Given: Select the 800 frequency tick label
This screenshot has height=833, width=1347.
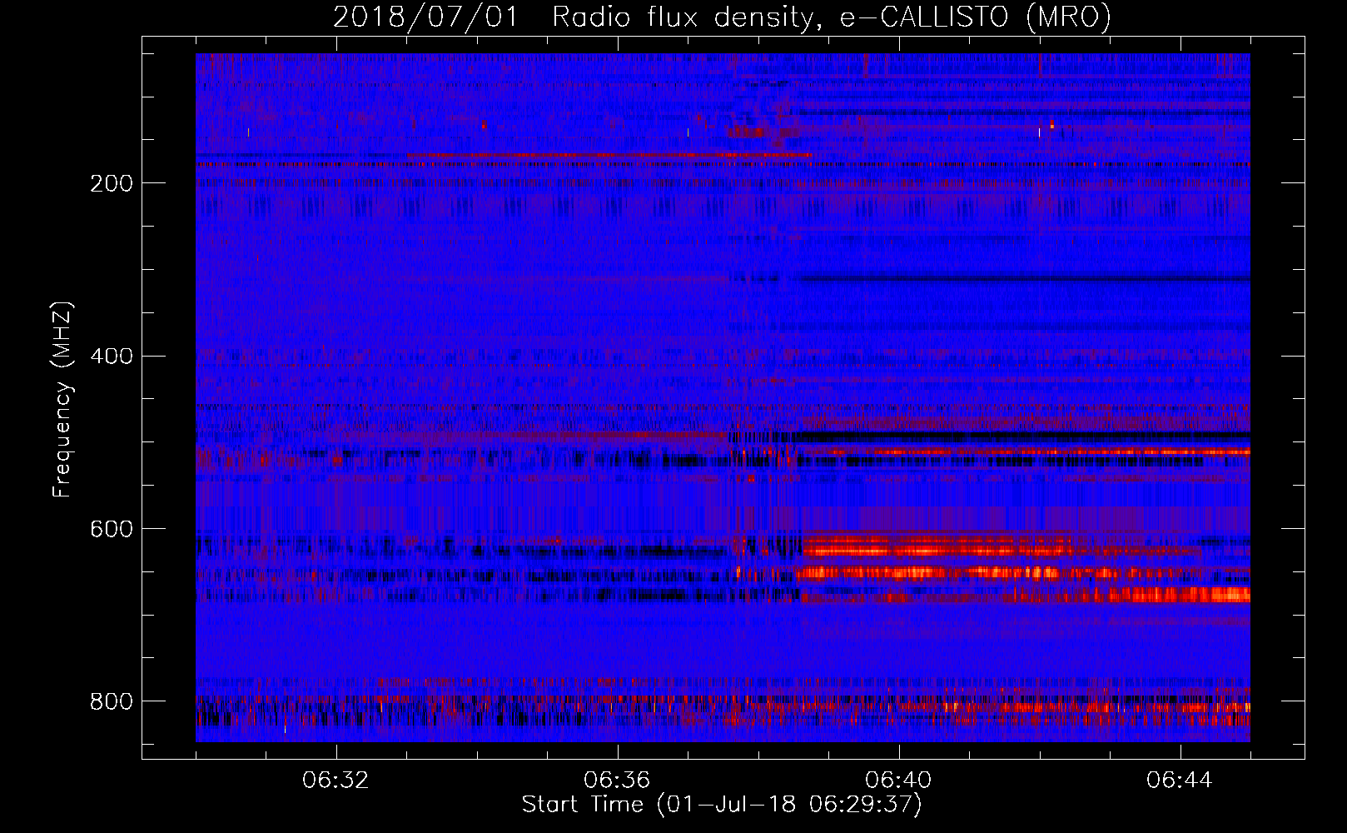Looking at the screenshot, I should point(112,701).
